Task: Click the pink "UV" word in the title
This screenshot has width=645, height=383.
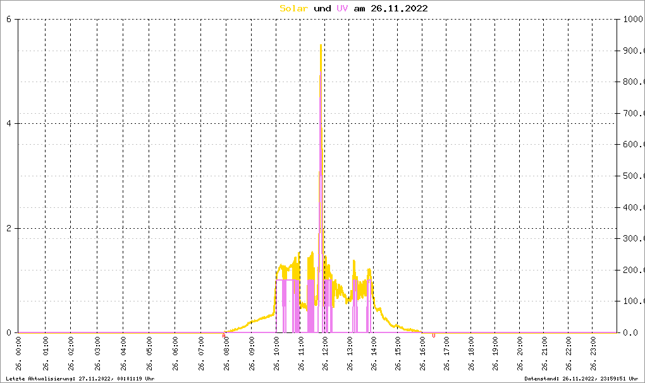Action: 342,8
